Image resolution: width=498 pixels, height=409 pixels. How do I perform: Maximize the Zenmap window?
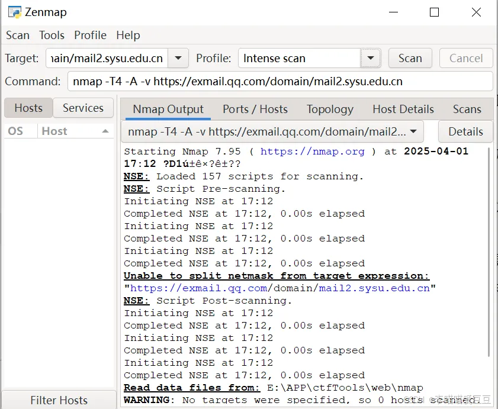(434, 12)
